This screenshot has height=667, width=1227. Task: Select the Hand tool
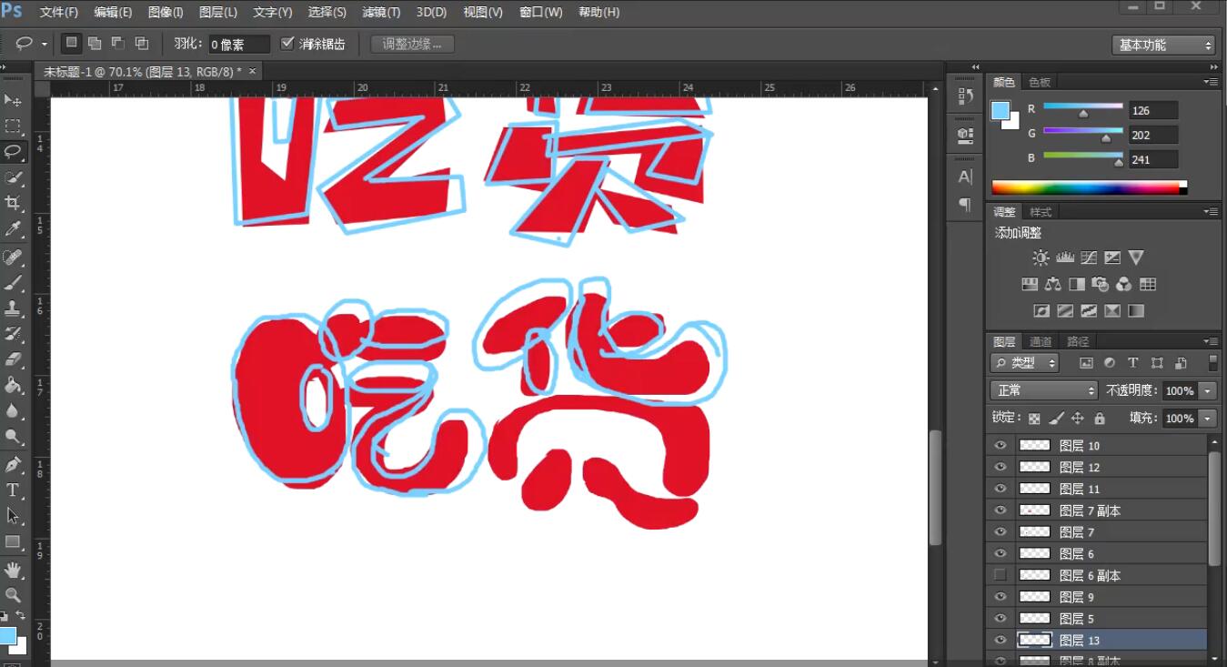13,571
